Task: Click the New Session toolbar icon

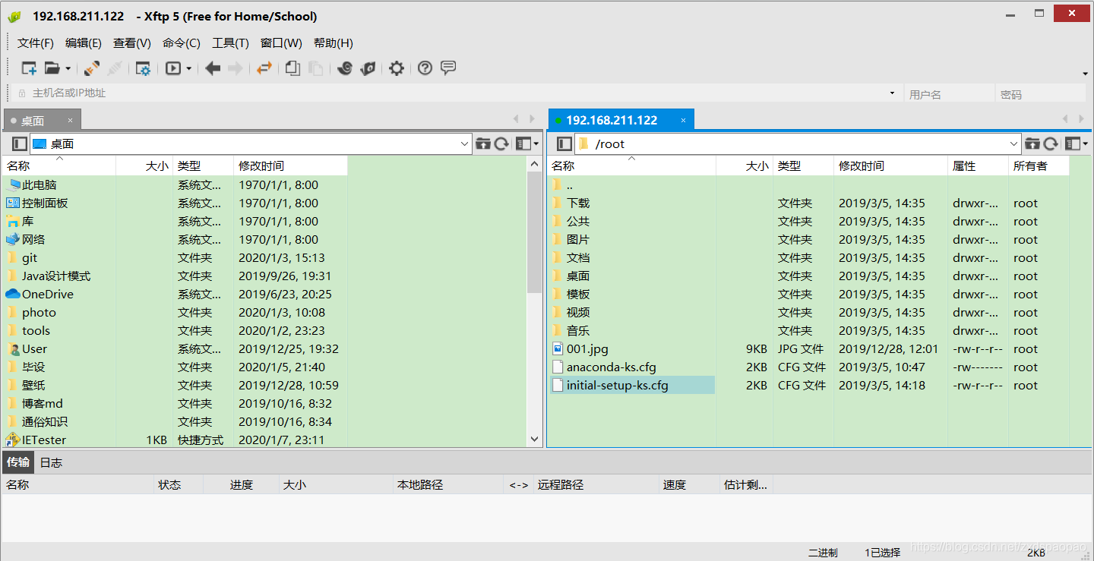Action: click(x=29, y=68)
